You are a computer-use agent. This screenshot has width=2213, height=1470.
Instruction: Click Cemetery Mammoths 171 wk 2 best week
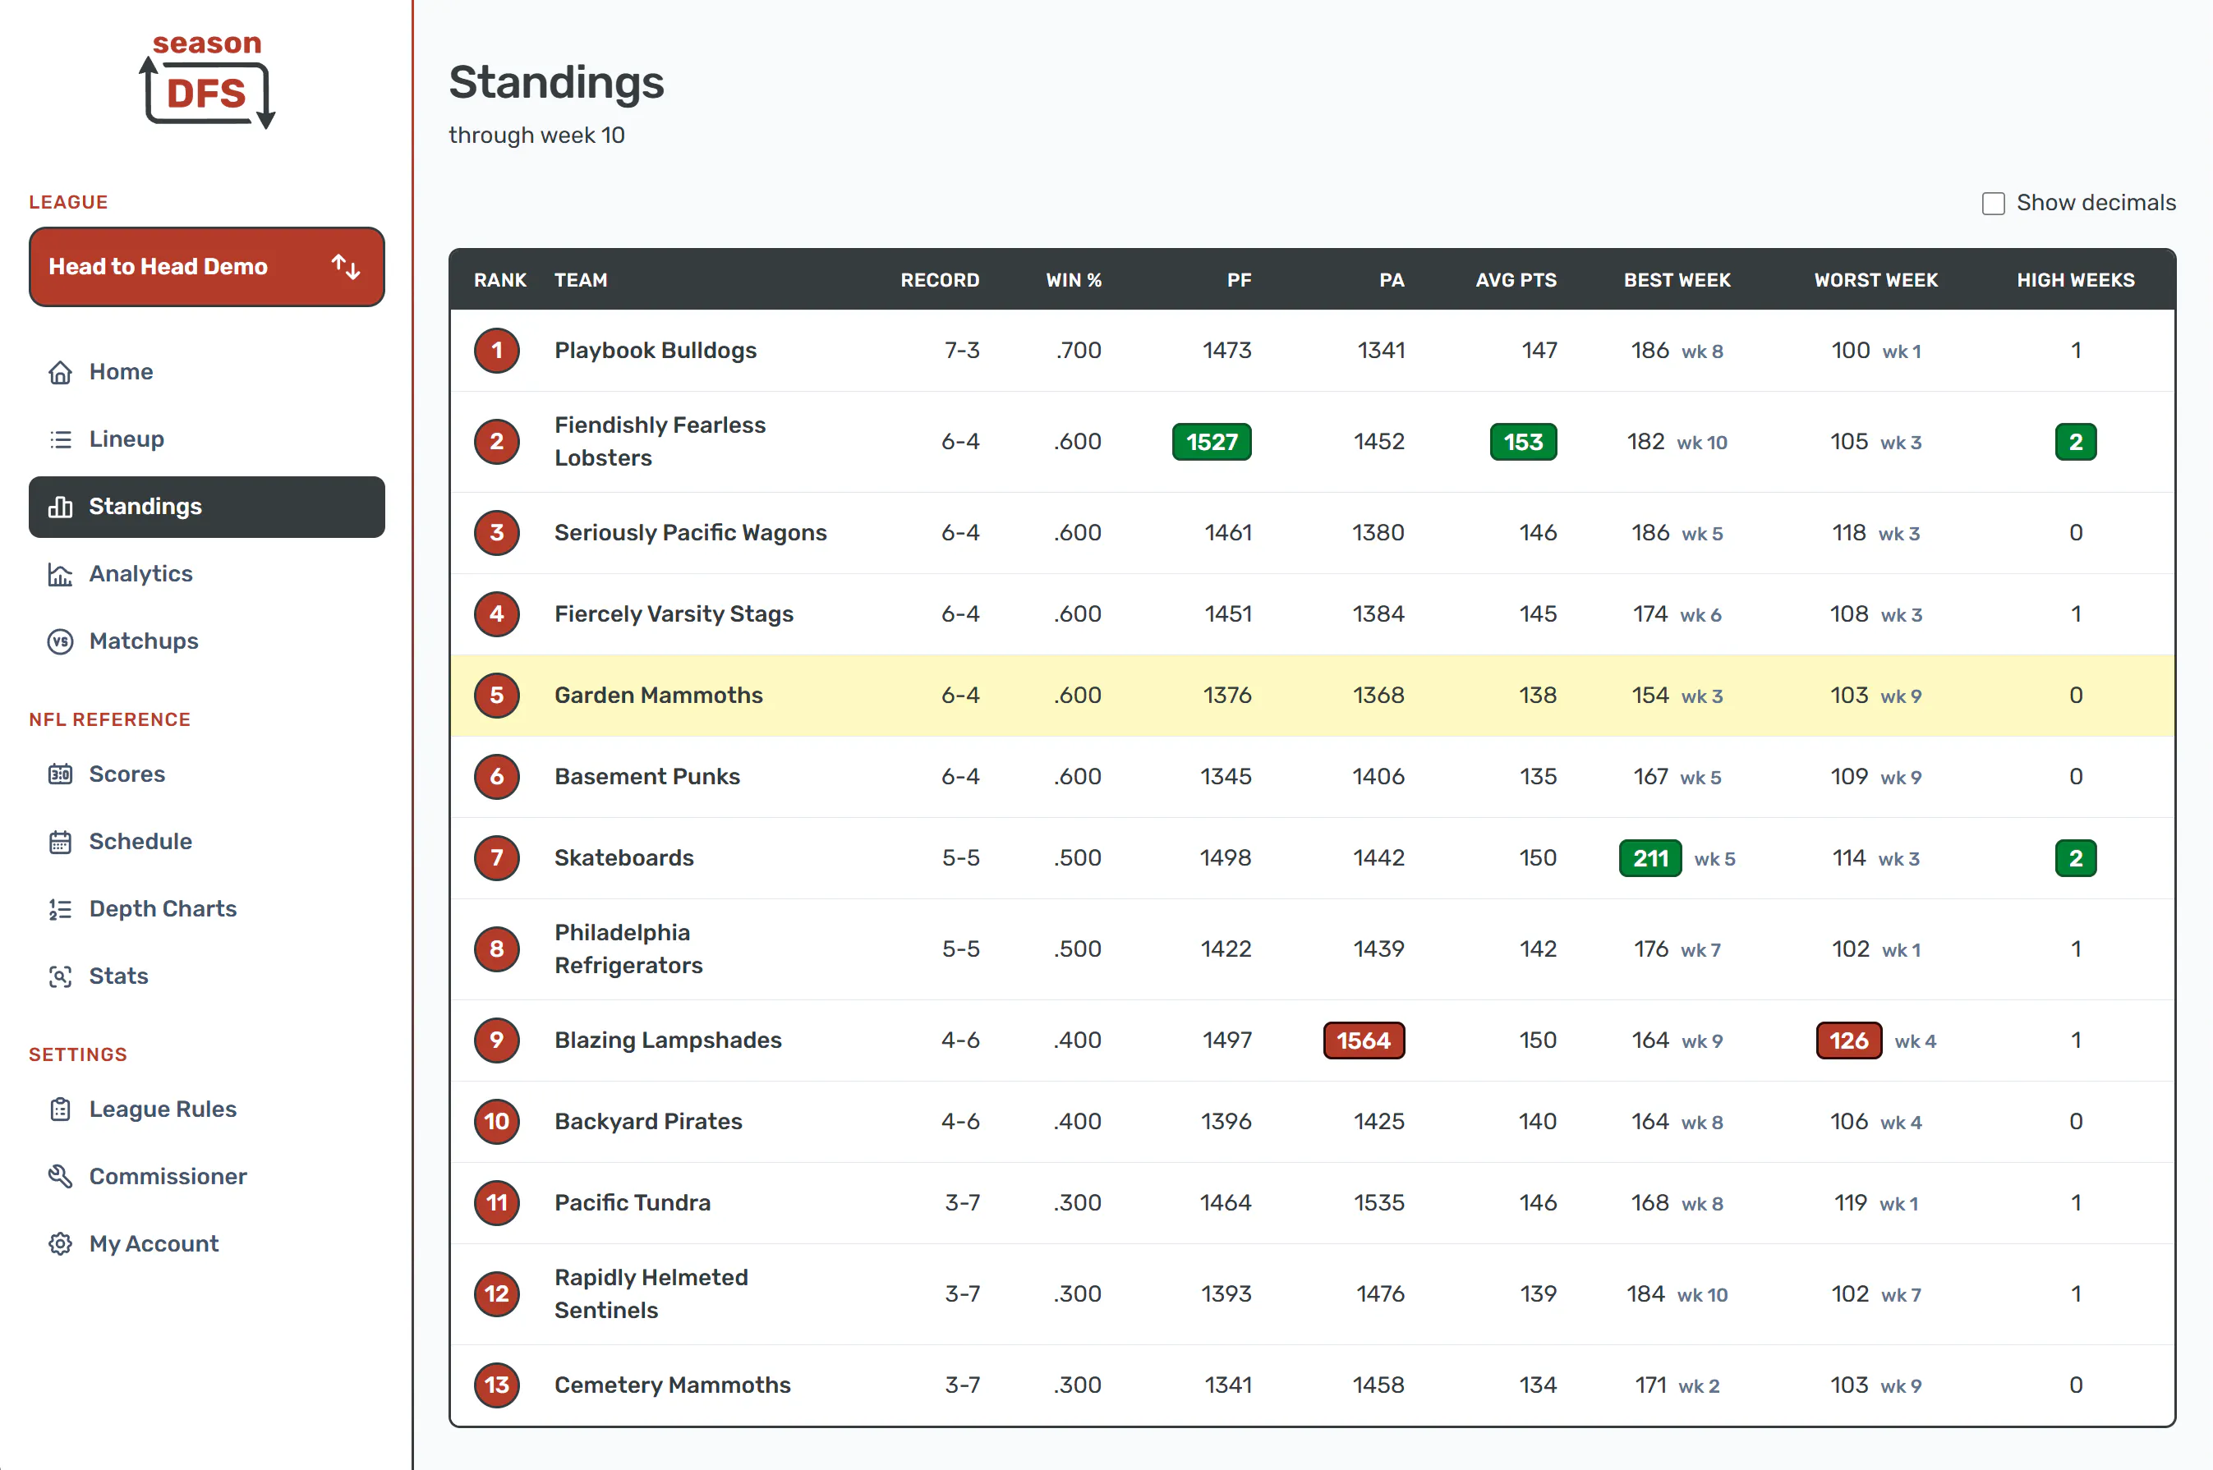pyautogui.click(x=1677, y=1385)
